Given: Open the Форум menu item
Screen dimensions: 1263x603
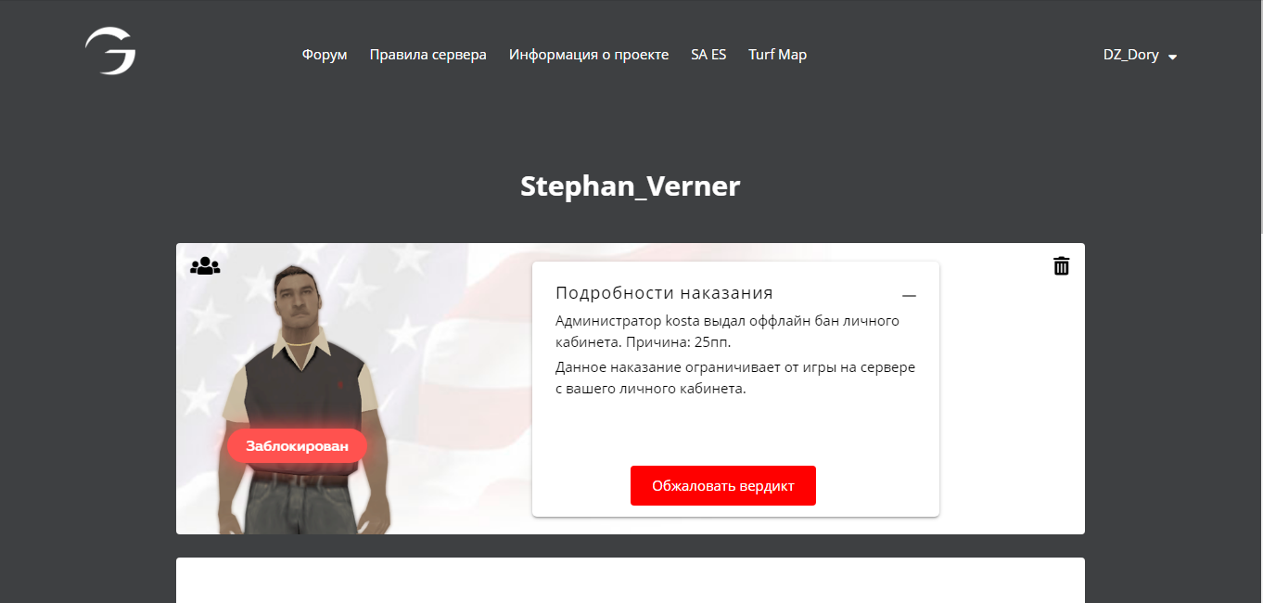Looking at the screenshot, I should pos(325,55).
